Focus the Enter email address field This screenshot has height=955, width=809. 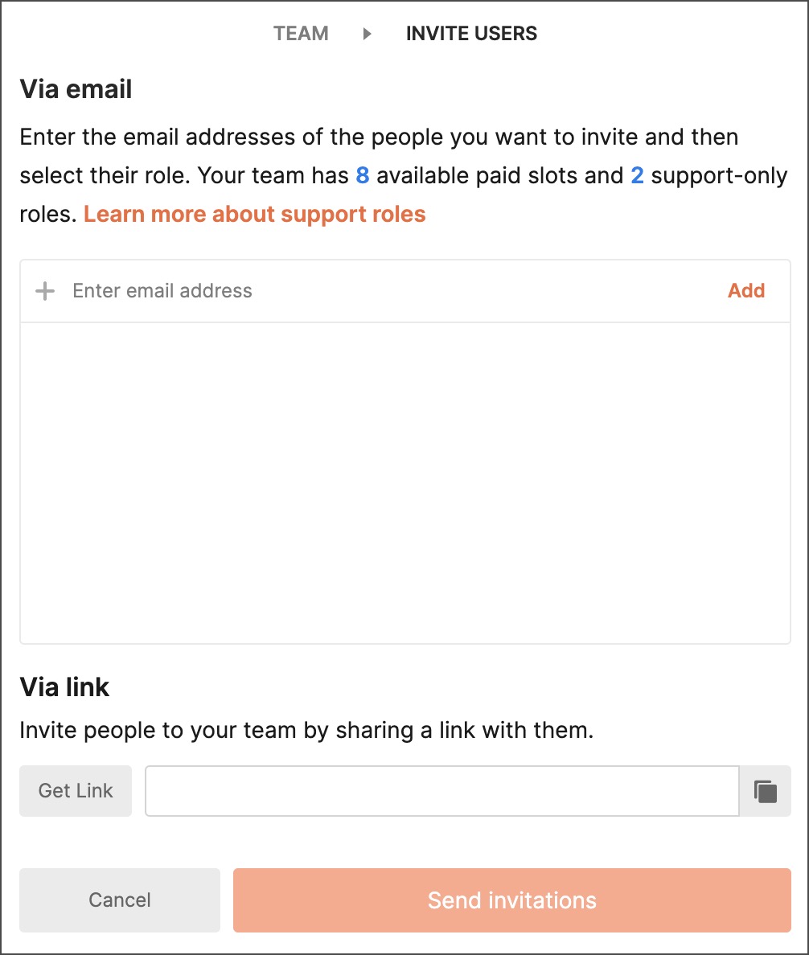pos(390,291)
